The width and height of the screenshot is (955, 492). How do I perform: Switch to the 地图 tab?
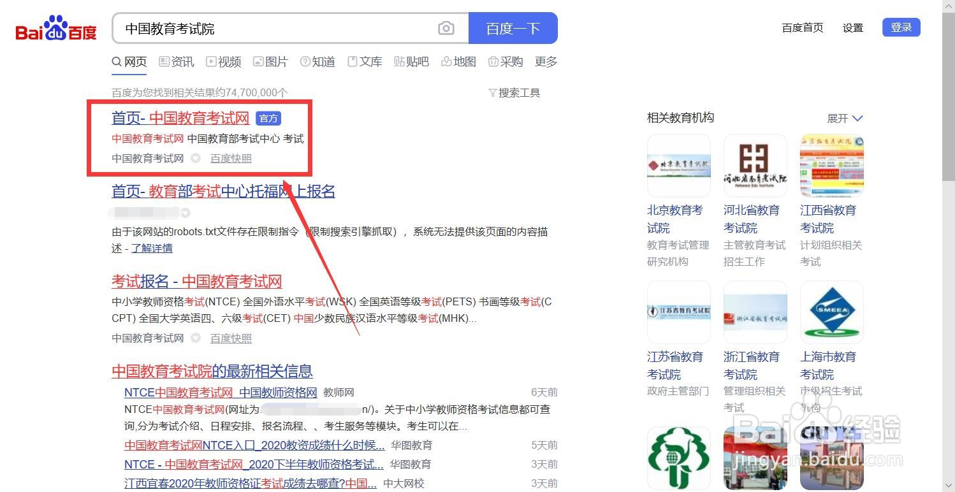pos(458,62)
